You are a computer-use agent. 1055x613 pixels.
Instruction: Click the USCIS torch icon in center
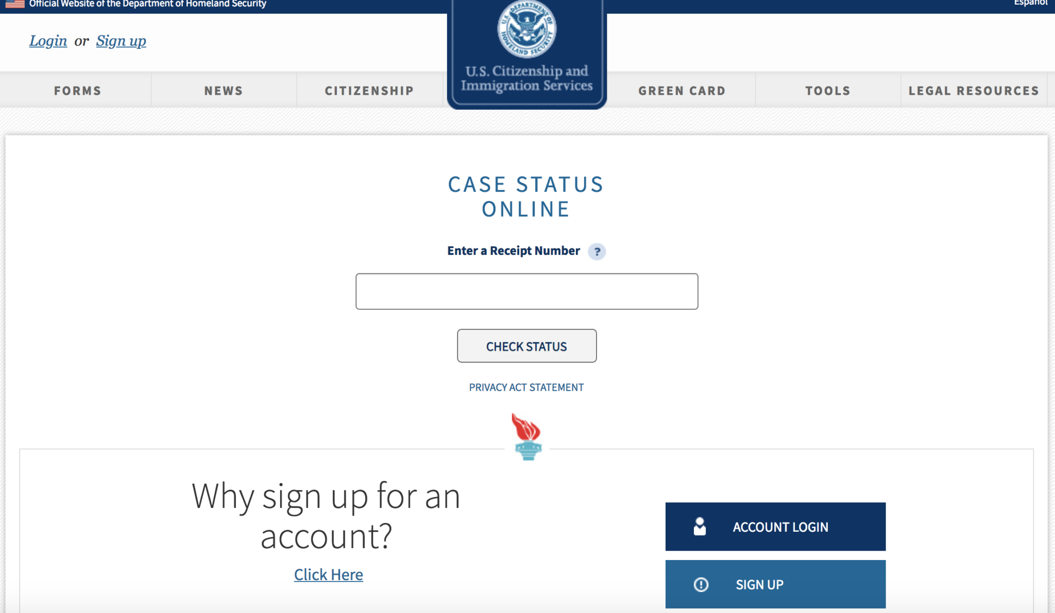[527, 436]
